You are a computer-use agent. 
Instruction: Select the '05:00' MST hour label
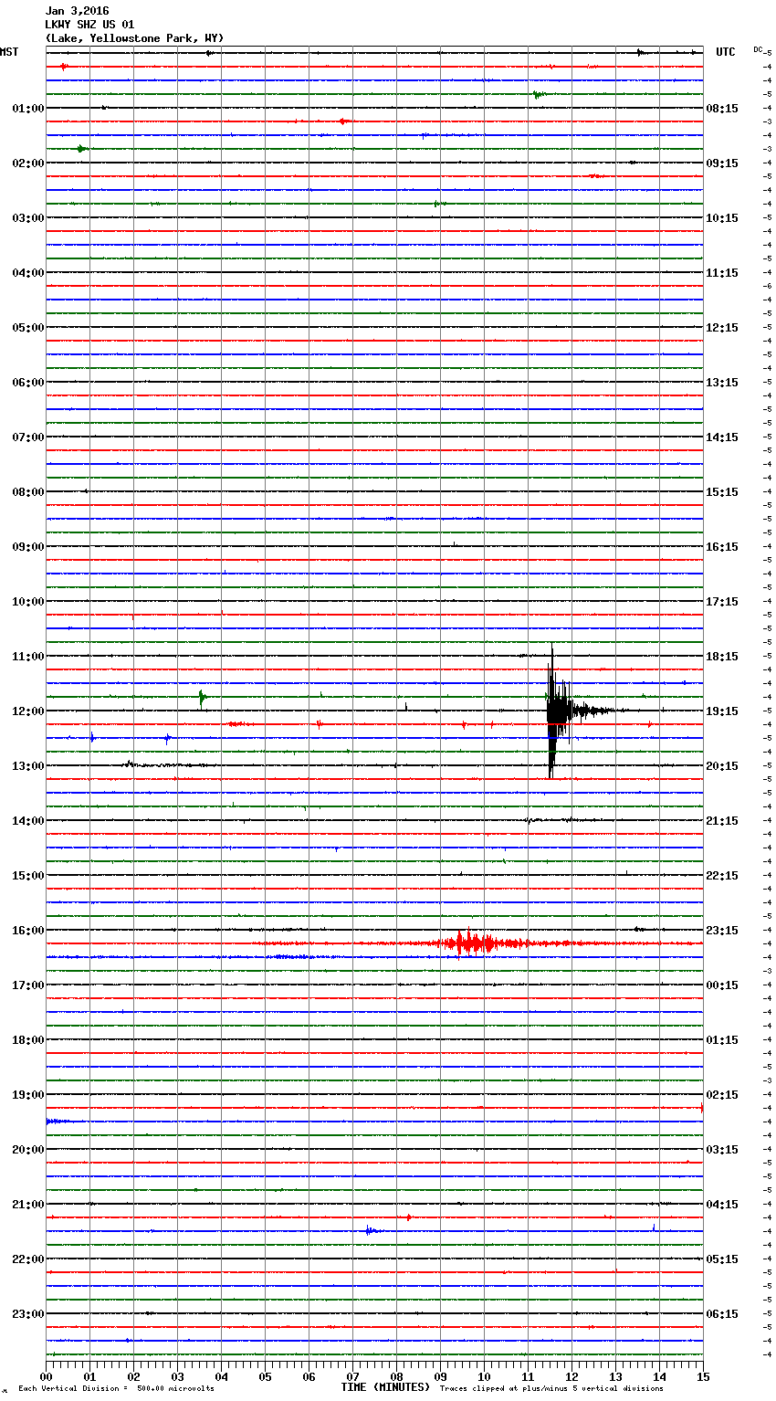click(28, 328)
